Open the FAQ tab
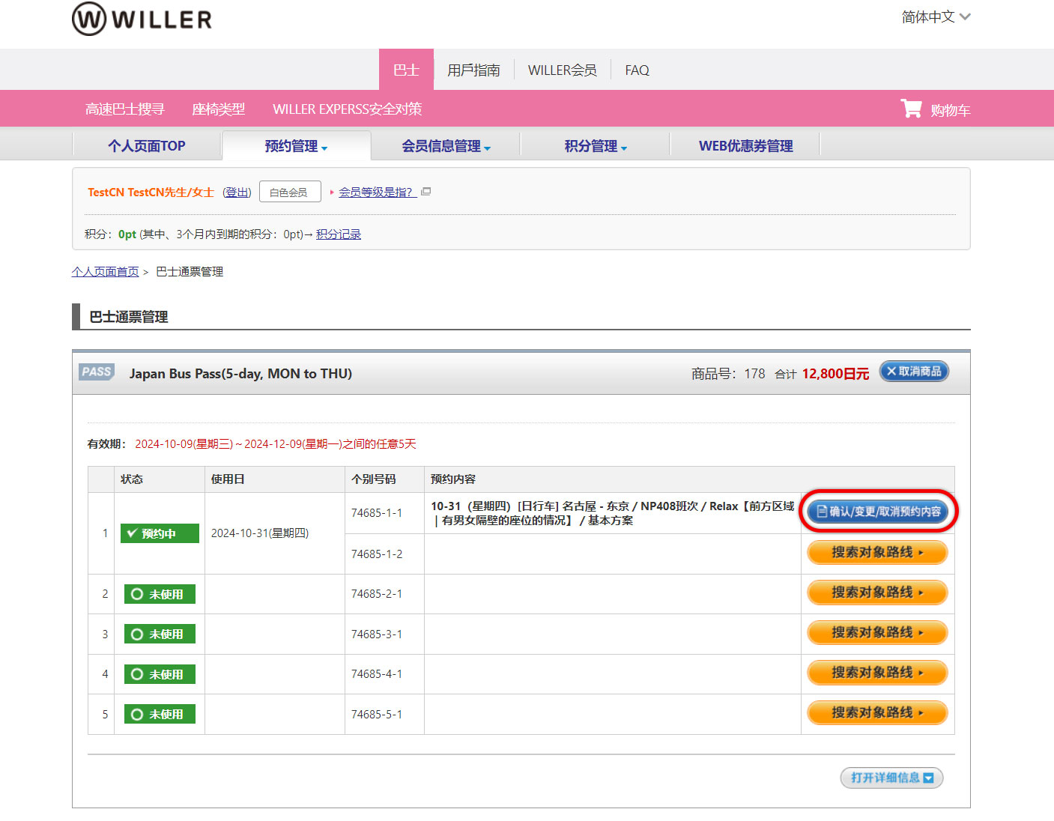This screenshot has width=1054, height=821. (x=637, y=70)
